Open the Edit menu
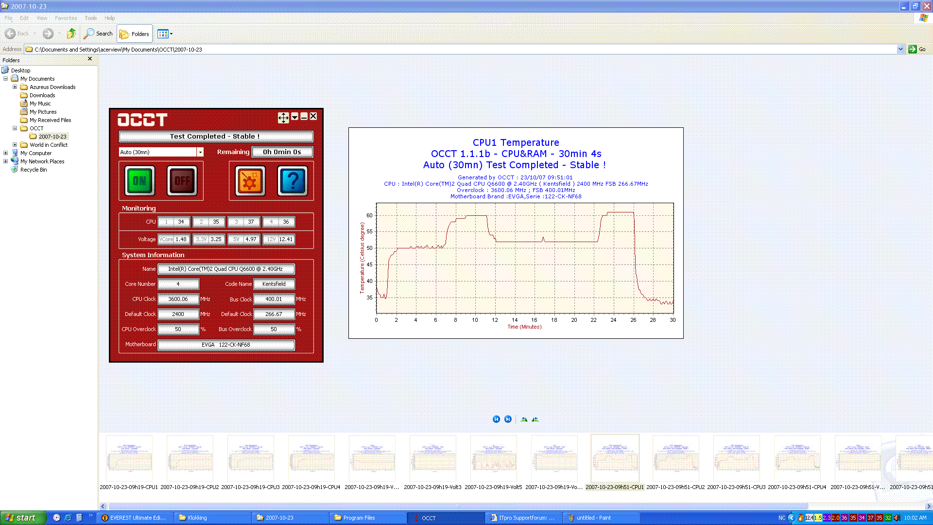Screen dimensions: 933x525 (x=24, y=18)
